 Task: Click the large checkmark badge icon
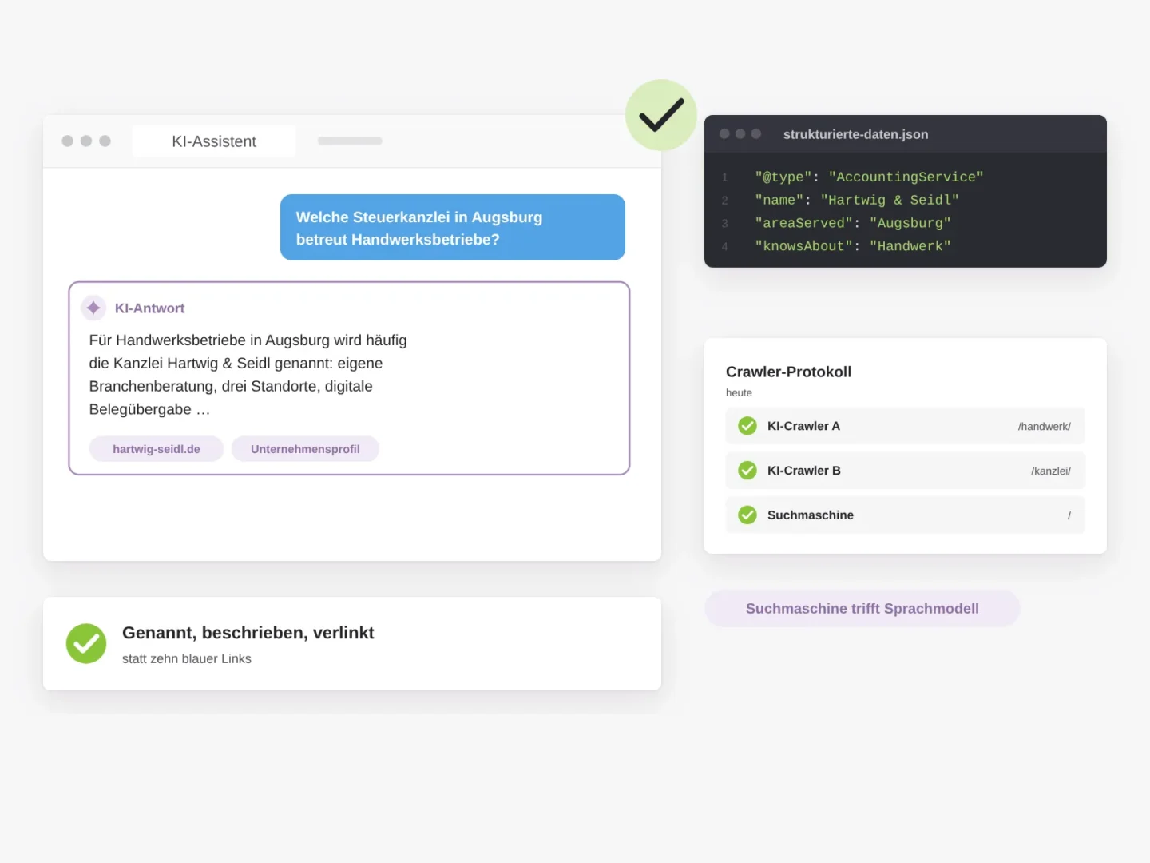pos(661,115)
